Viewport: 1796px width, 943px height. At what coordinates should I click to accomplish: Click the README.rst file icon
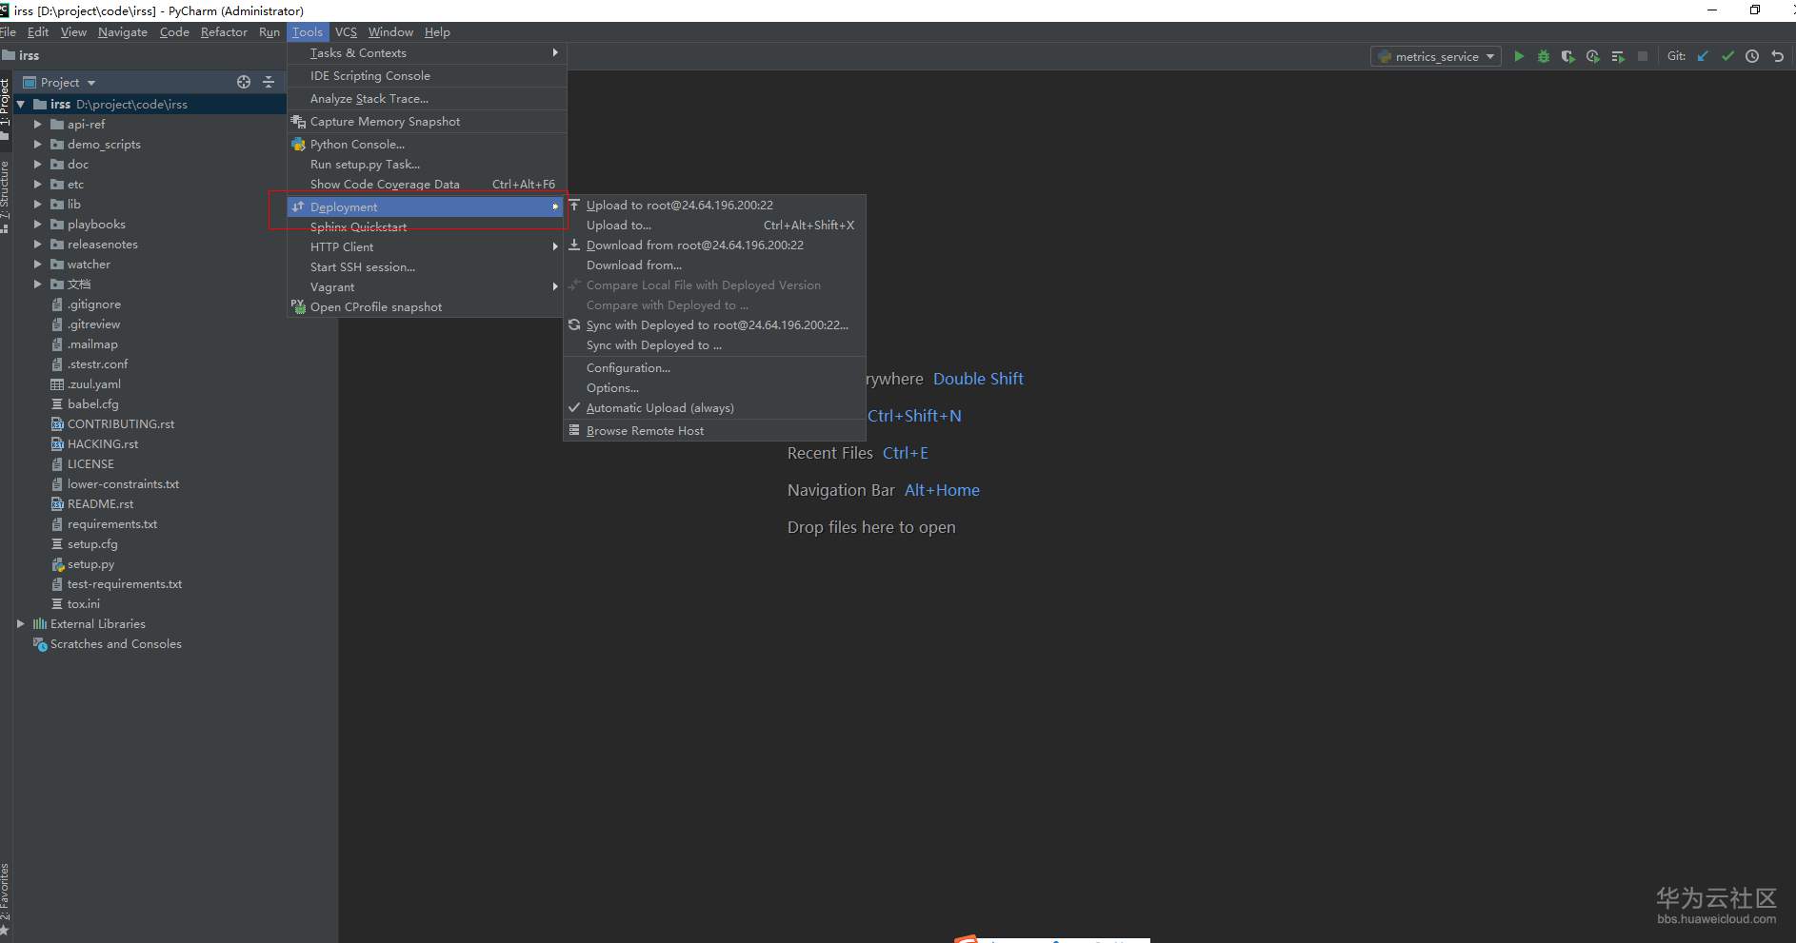57,504
